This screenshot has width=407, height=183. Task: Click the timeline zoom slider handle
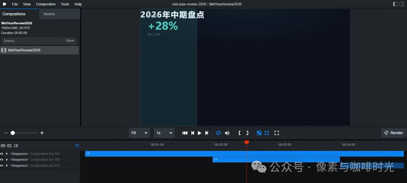coord(12,133)
